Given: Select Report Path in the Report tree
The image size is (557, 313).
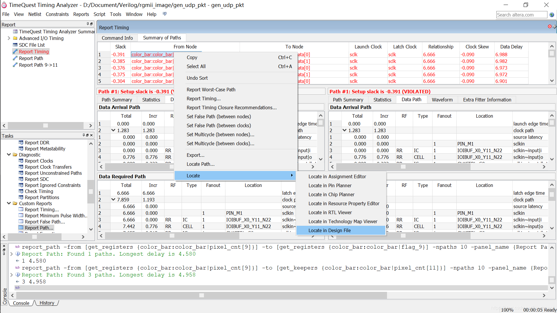Looking at the screenshot, I should (x=31, y=58).
